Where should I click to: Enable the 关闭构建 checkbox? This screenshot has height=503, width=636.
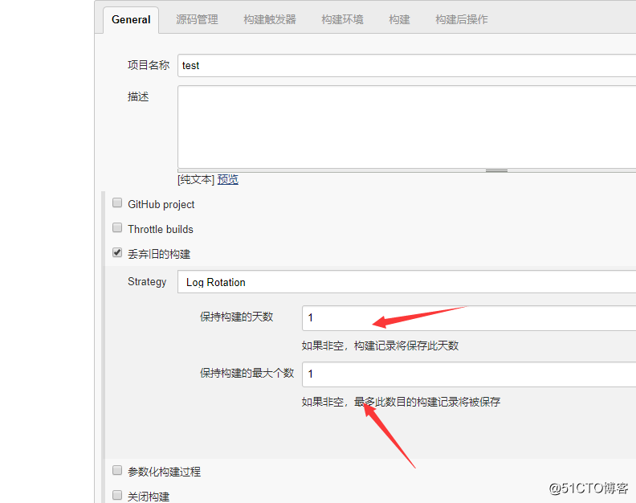click(117, 495)
